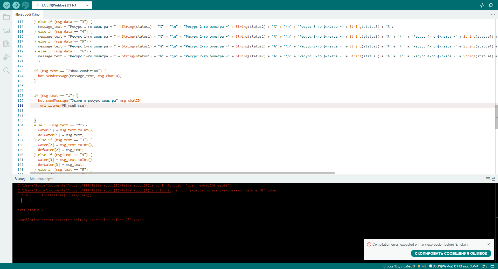Clear the output panel with list icon

click(488, 179)
